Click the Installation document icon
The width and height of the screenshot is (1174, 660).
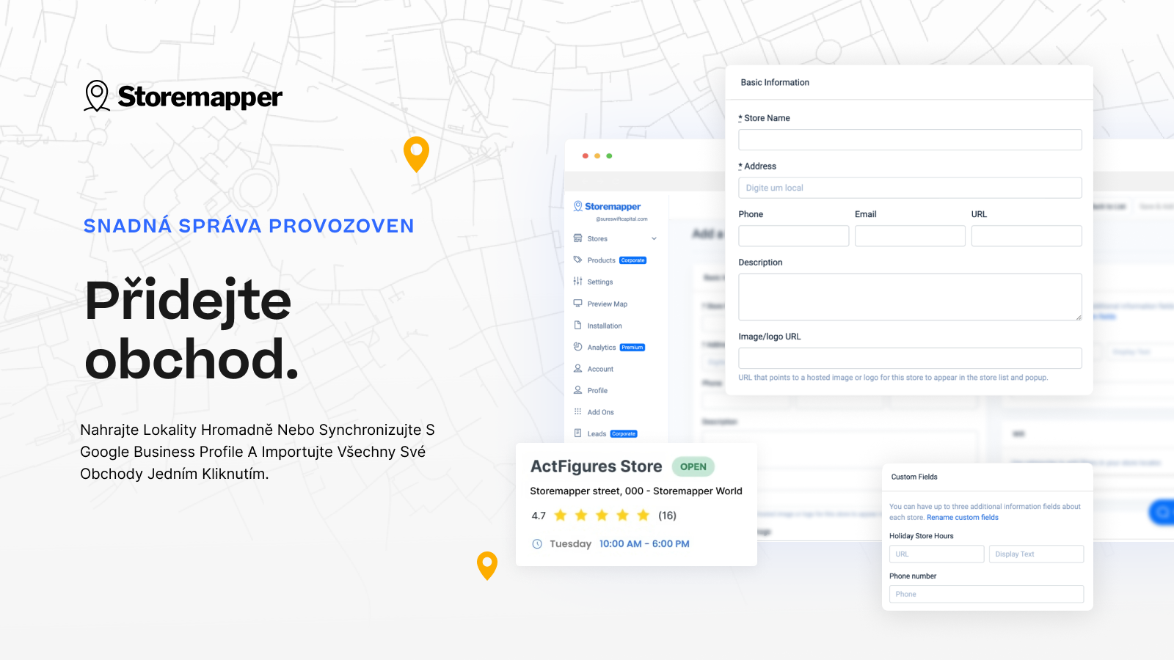(x=577, y=325)
